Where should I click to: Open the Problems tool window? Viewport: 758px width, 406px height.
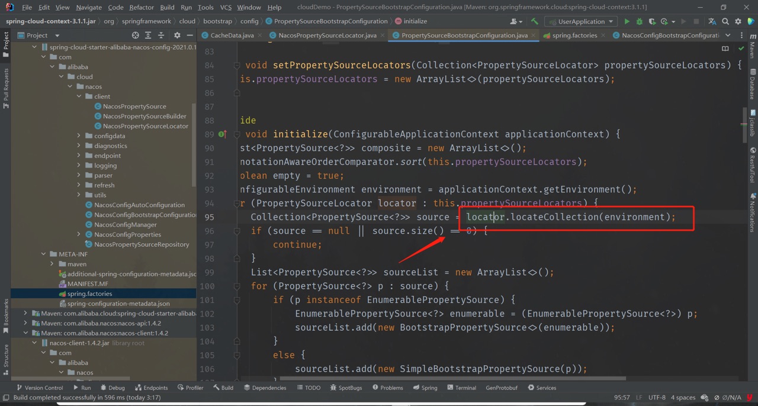coord(387,388)
